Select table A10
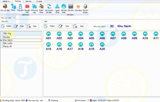The image size is (160, 102). click(x=145, y=36)
